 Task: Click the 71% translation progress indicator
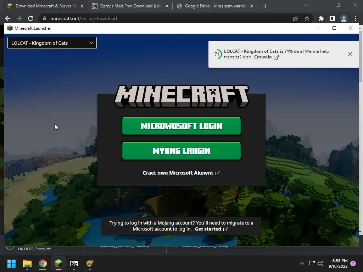[x=217, y=54]
